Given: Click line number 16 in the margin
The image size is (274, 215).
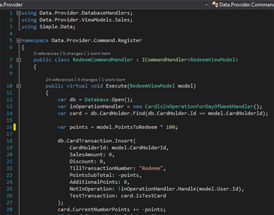Looking at the screenshot, I should point(10,127).
